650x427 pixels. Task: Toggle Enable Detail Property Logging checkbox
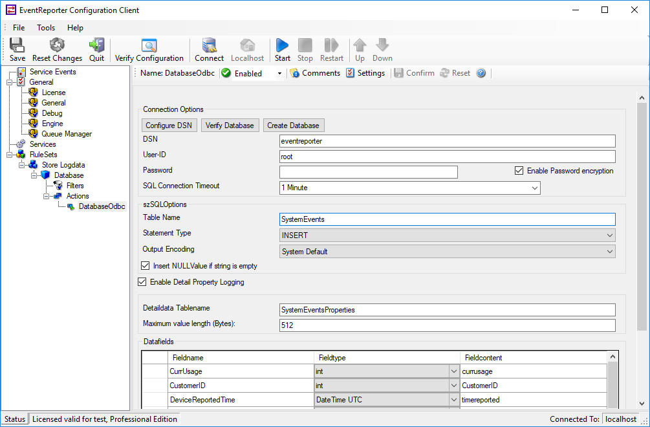142,282
